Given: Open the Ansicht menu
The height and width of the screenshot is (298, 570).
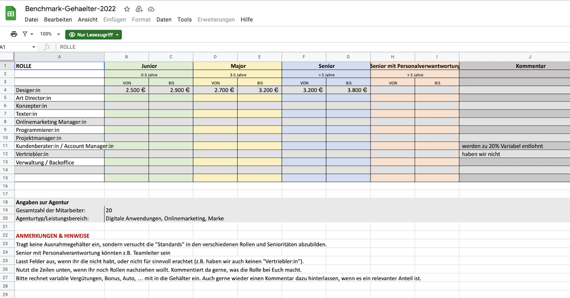Looking at the screenshot, I should point(88,19).
